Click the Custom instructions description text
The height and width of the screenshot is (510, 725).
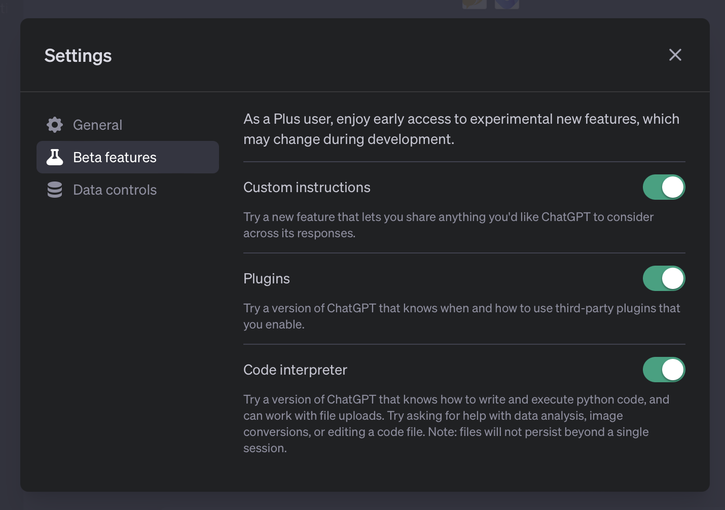448,225
